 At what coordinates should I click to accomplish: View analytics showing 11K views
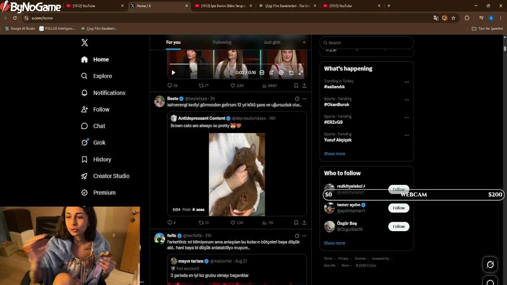(268, 222)
